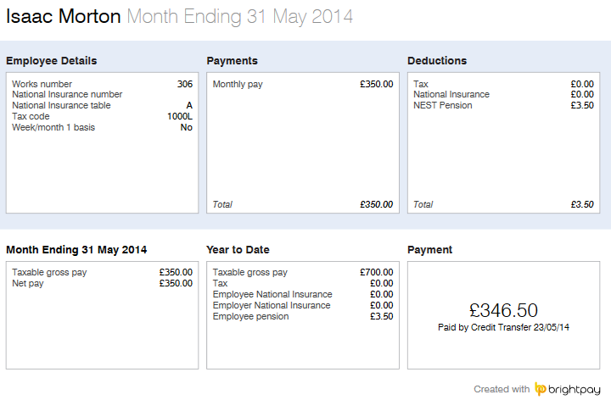Click the Payments total amount £350.00
The width and height of the screenshot is (611, 400).
click(x=376, y=204)
